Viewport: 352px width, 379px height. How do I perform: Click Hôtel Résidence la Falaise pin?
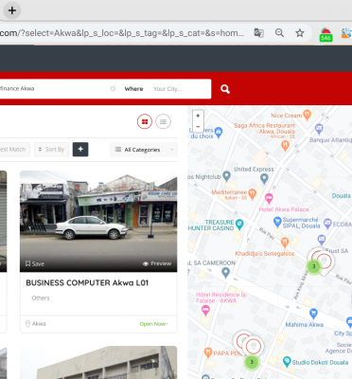tap(205, 311)
